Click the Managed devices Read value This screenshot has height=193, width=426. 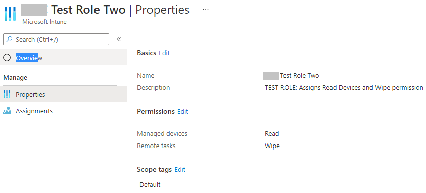tap(272, 133)
